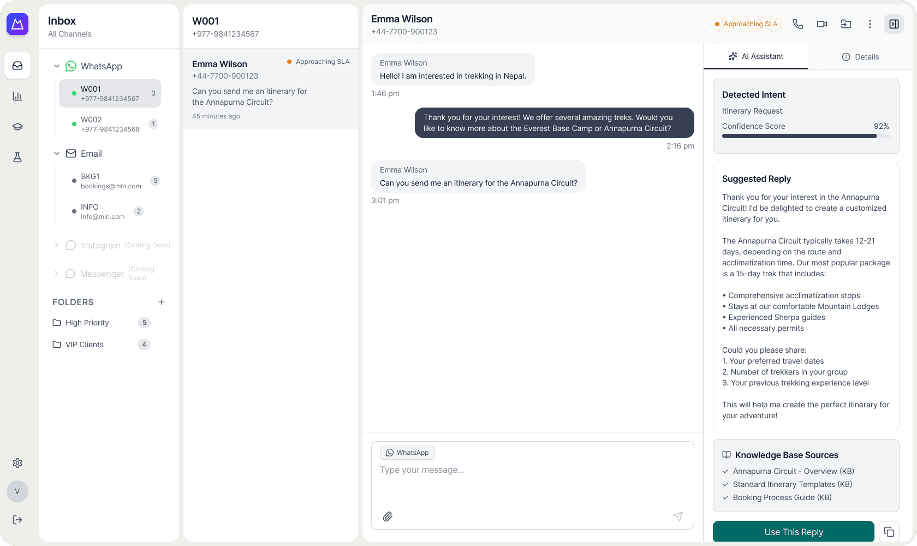Click the VIP Clients folder icon
Screen dimensions: 917x546
(x=57, y=345)
